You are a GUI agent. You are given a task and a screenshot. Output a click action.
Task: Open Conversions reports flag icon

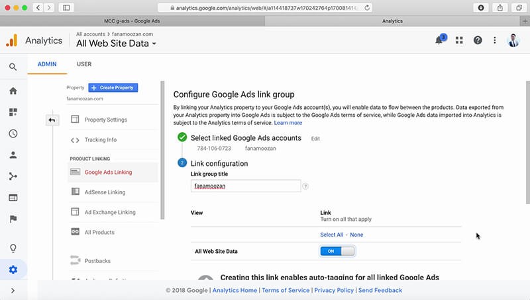(13, 219)
